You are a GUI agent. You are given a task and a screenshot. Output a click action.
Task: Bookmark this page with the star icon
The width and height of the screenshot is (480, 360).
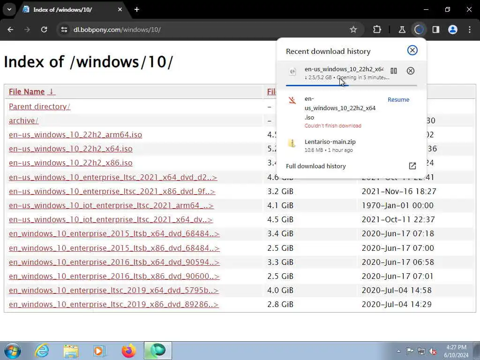(x=353, y=30)
